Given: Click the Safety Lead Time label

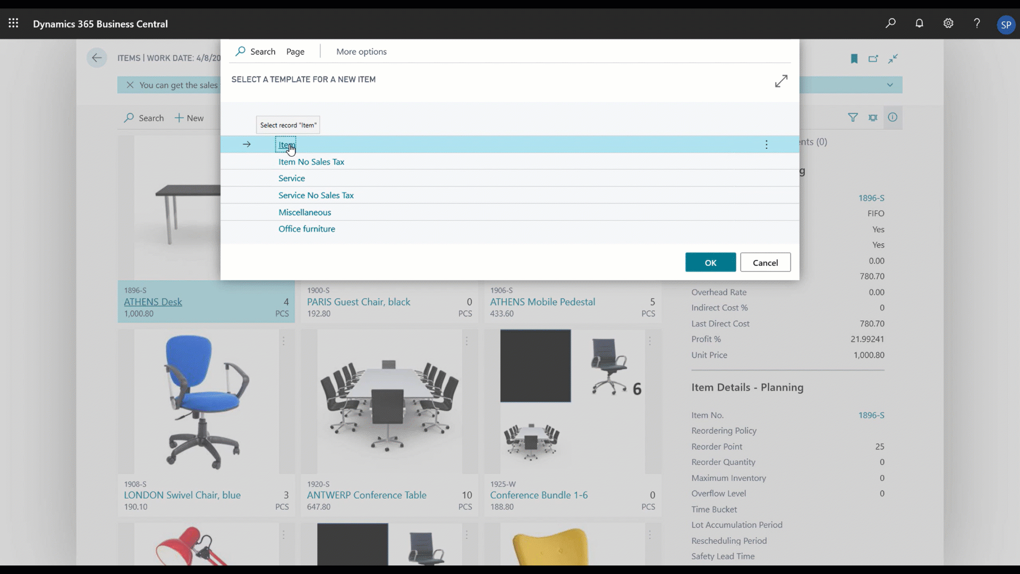Looking at the screenshot, I should [722, 556].
